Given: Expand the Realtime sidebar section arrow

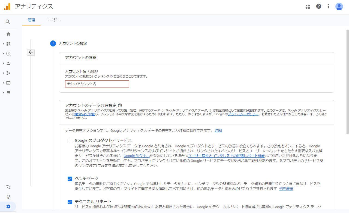Looking at the screenshot, I should (3, 54).
